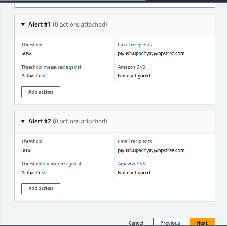Select the Alert #2 heading text

(x=40, y=122)
